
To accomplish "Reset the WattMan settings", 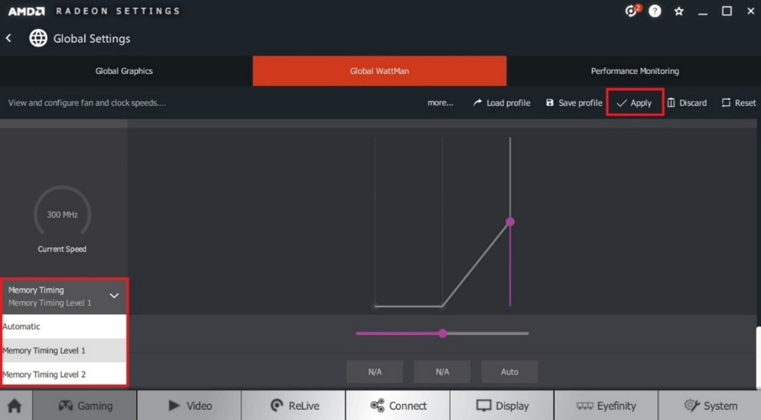I will 738,103.
